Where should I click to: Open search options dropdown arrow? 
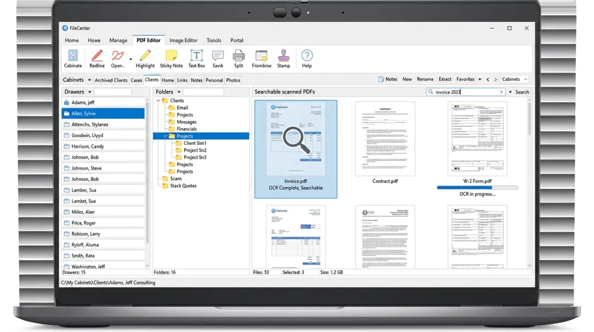click(x=510, y=92)
